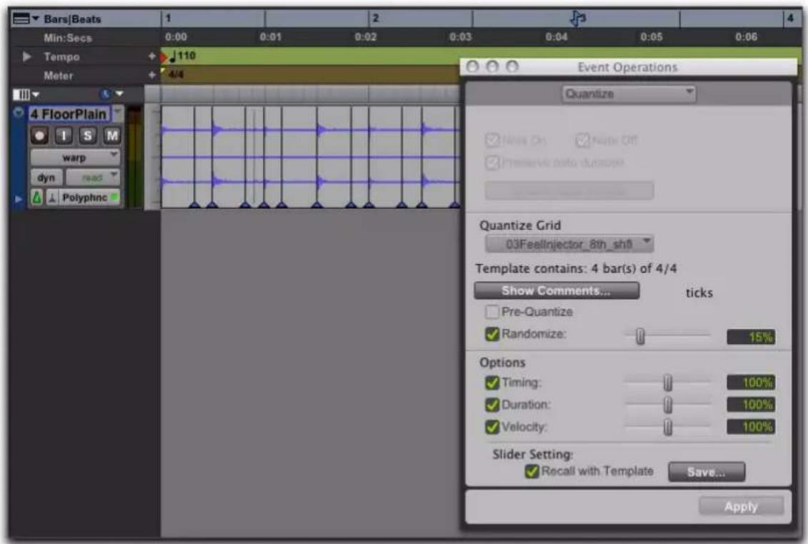Toggle the Duration checkbox
The height and width of the screenshot is (544, 808).
[x=492, y=404]
